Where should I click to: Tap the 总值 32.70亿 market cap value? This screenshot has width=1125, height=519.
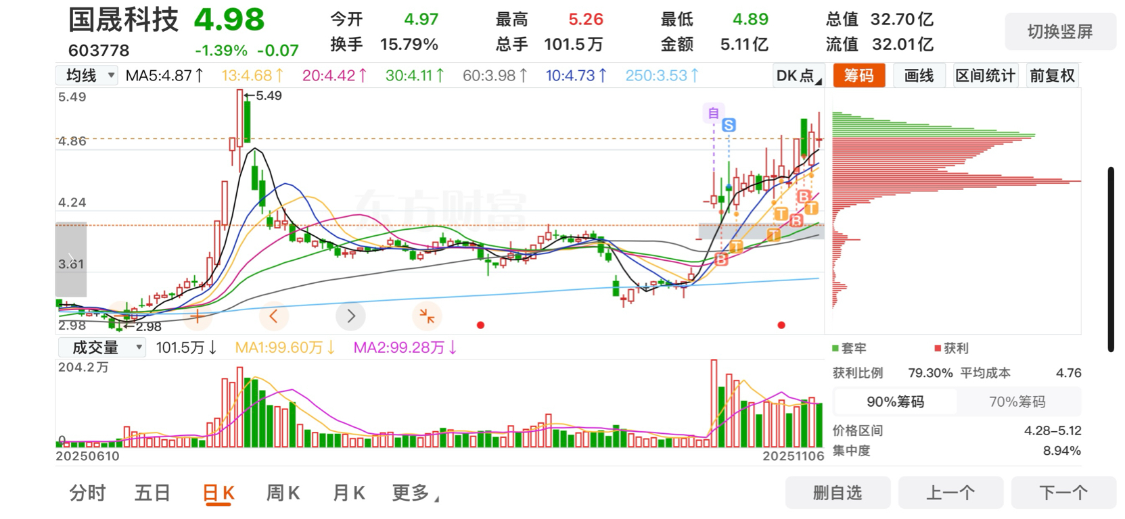902,20
